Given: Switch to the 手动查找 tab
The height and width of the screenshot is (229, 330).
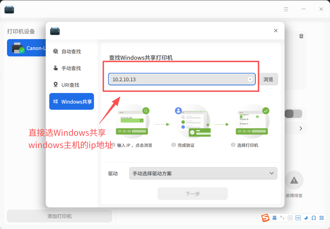Looking at the screenshot, I should coord(71,68).
